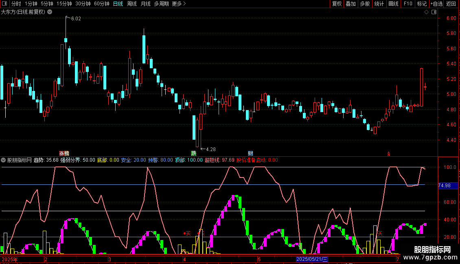Select the 5分钟 period
The width and height of the screenshot is (460, 264).
[x=47, y=4]
